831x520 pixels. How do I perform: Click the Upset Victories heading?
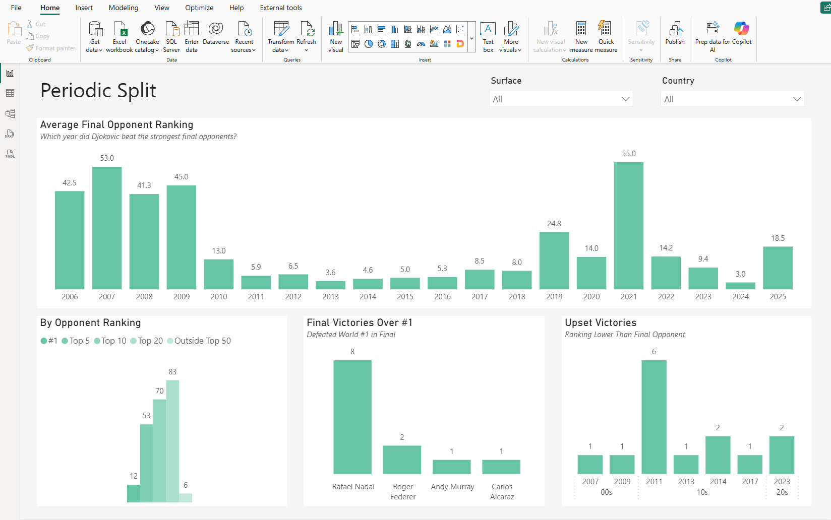[x=601, y=322]
